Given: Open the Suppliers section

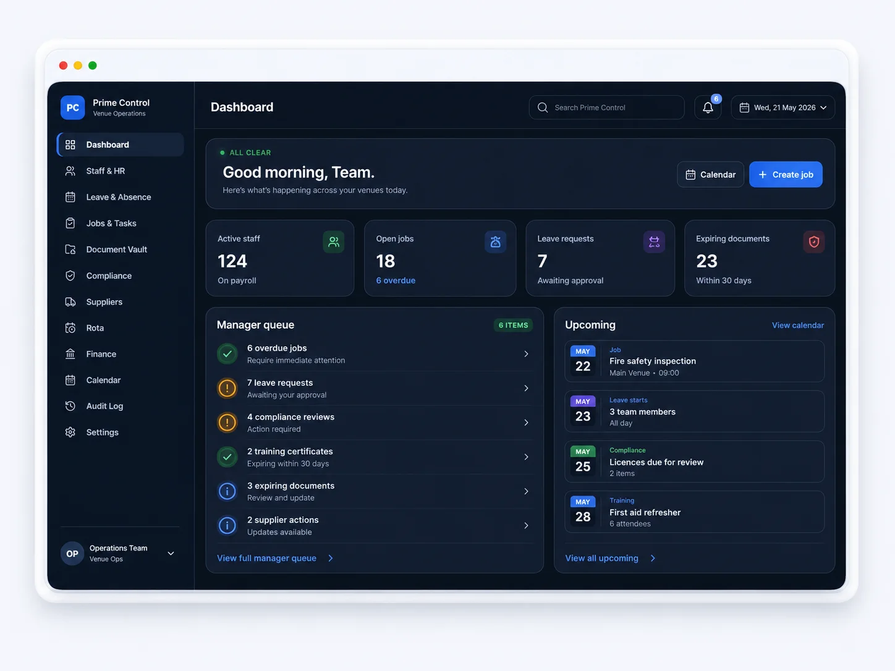Looking at the screenshot, I should (121, 302).
